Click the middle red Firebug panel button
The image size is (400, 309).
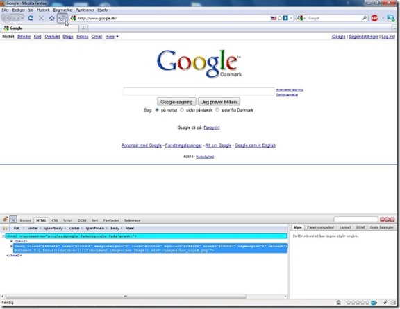(x=387, y=219)
